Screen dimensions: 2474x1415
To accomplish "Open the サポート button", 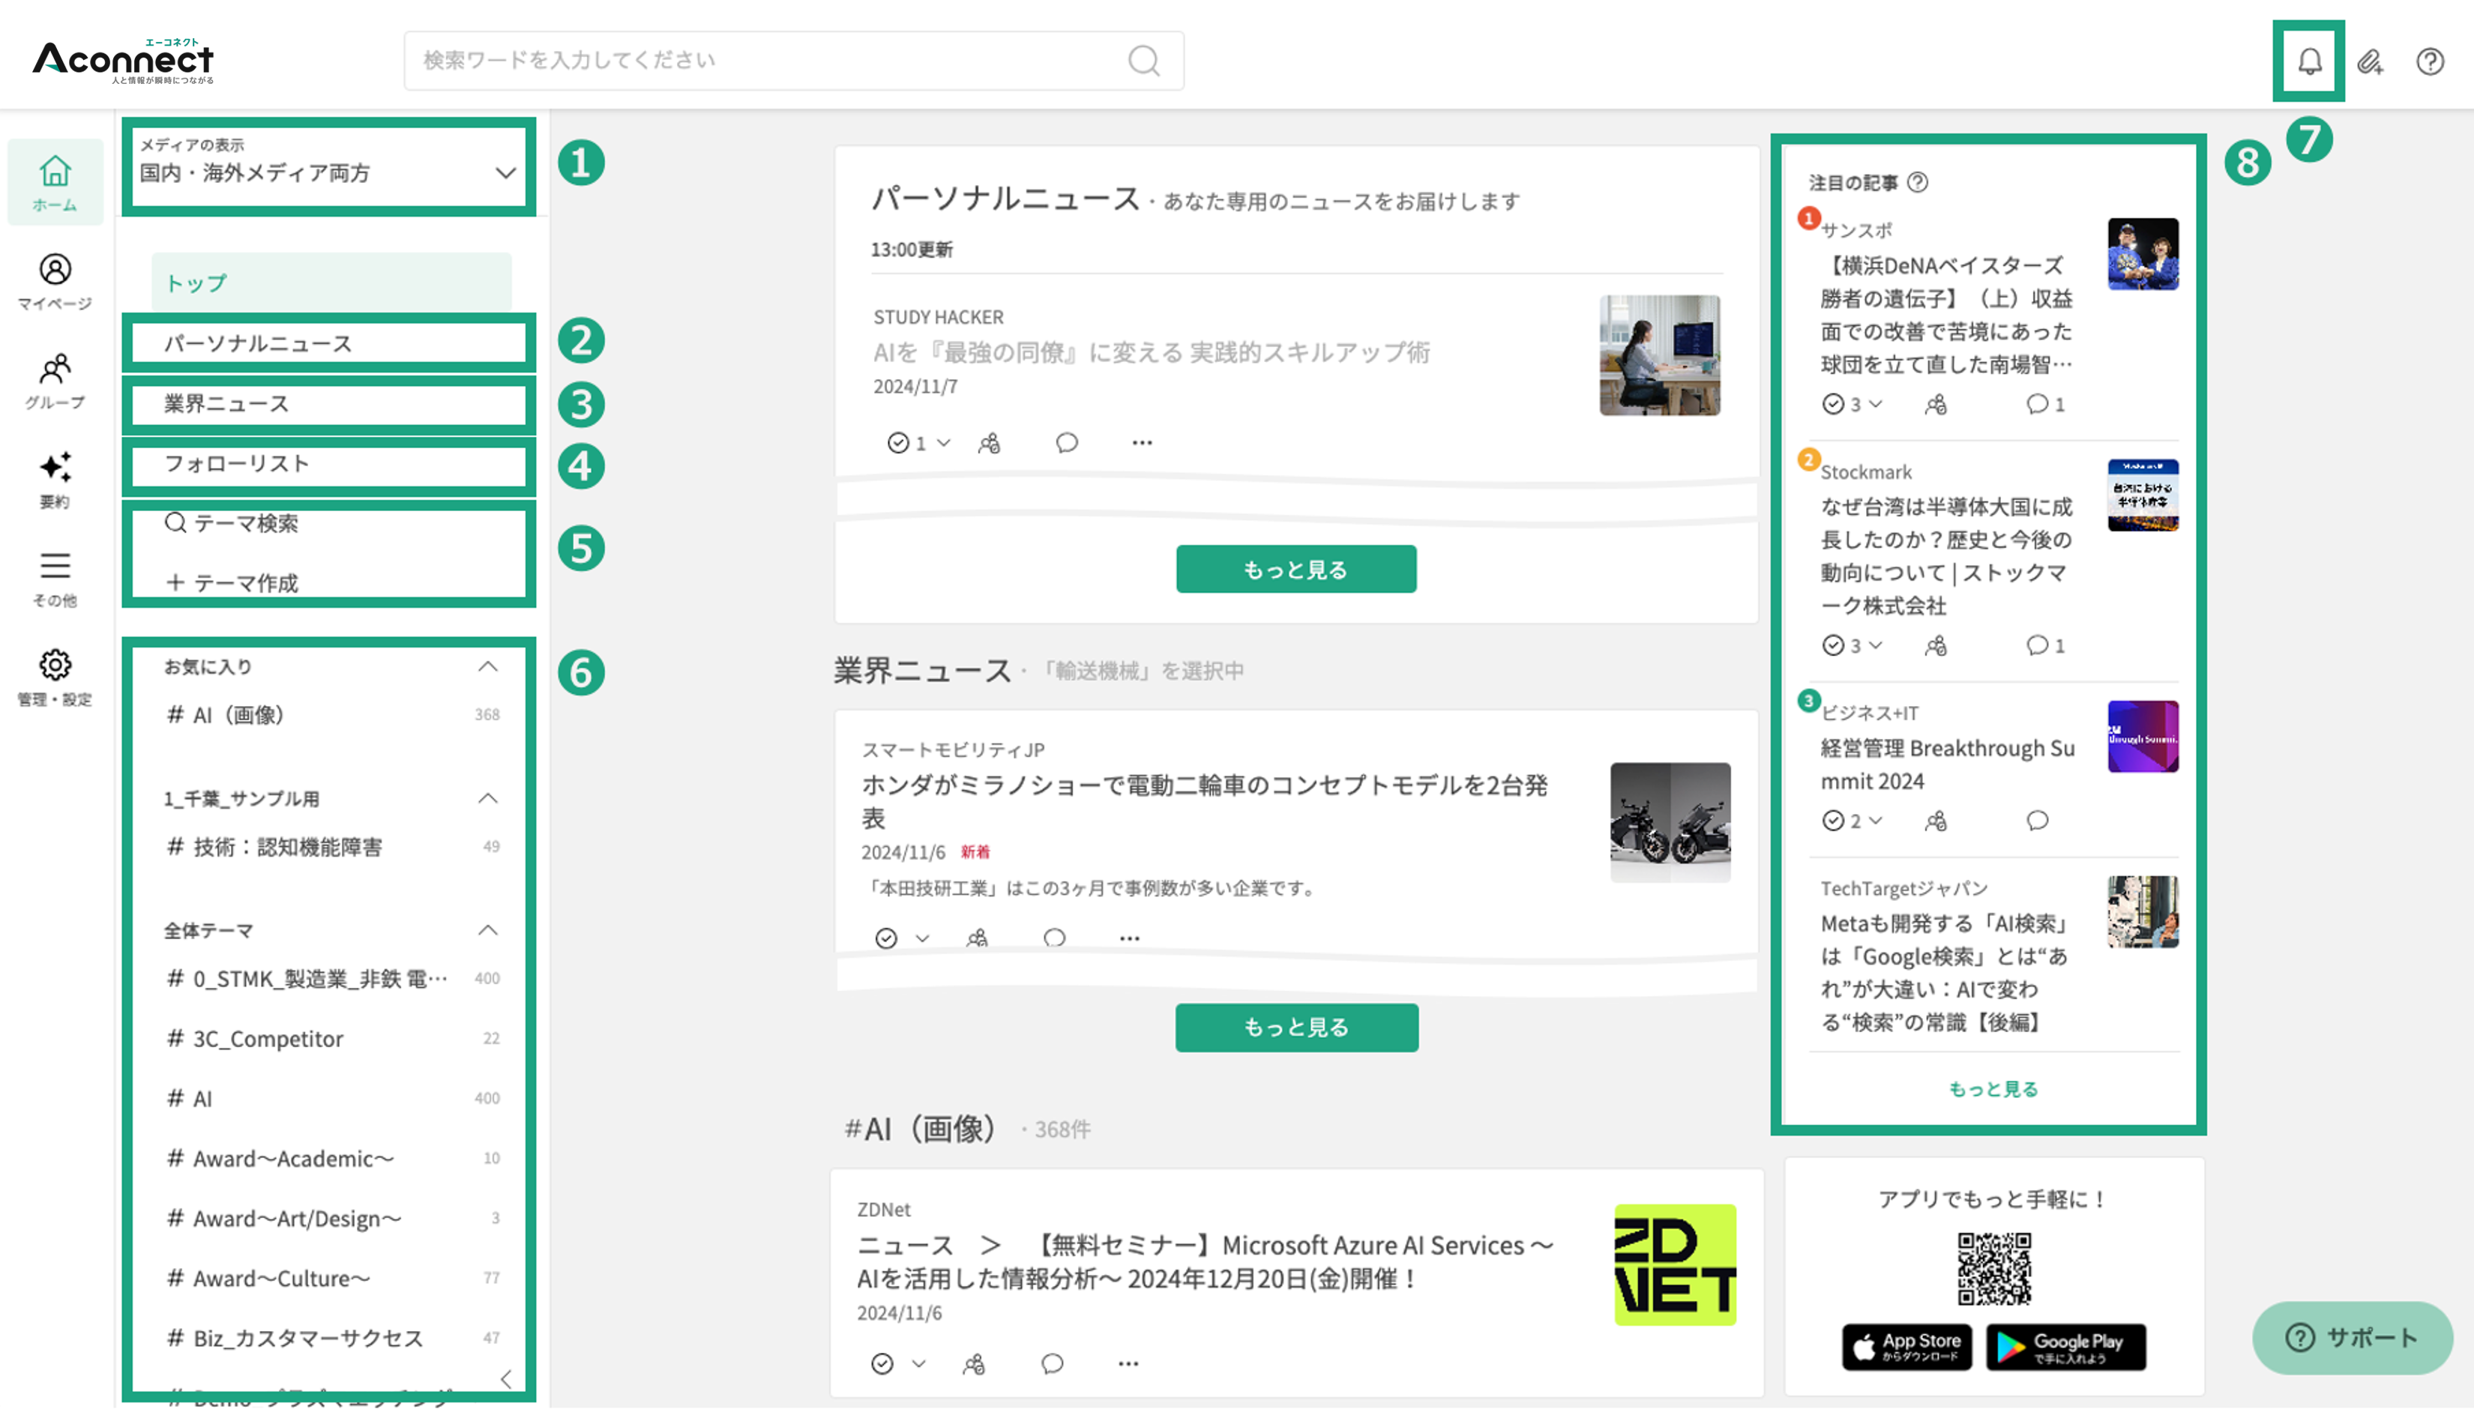I will point(2352,1339).
